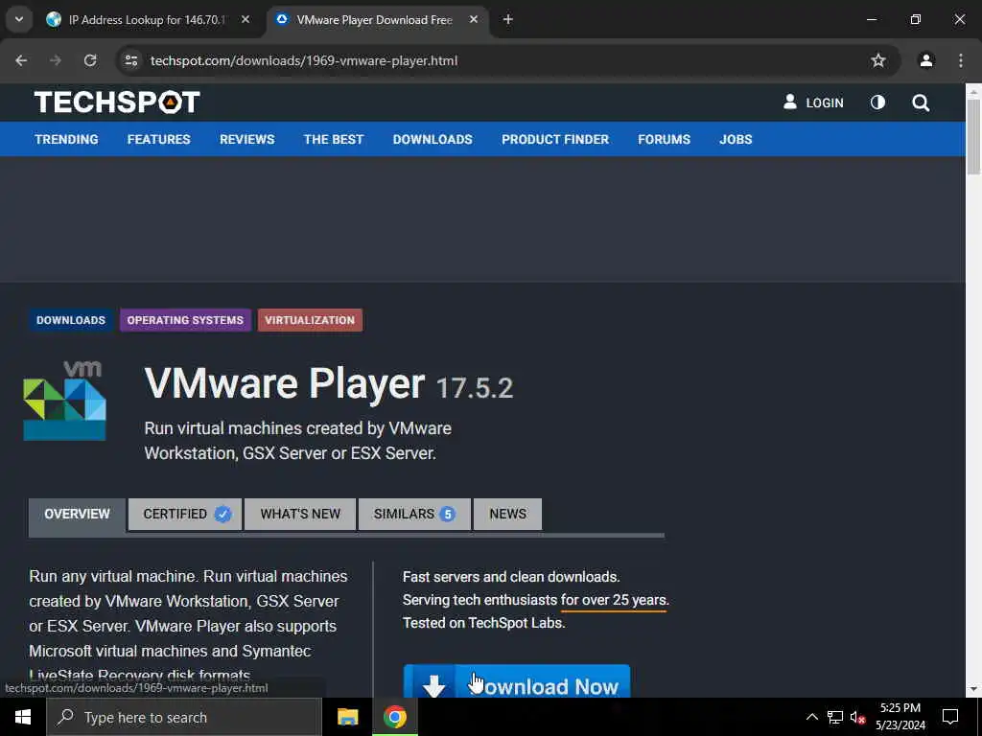The width and height of the screenshot is (982, 736).
Task: Click the muted volume tray icon
Action: pos(857,717)
